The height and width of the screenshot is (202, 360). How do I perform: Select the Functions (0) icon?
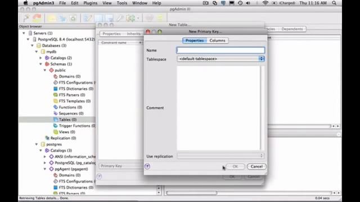coord(56,107)
